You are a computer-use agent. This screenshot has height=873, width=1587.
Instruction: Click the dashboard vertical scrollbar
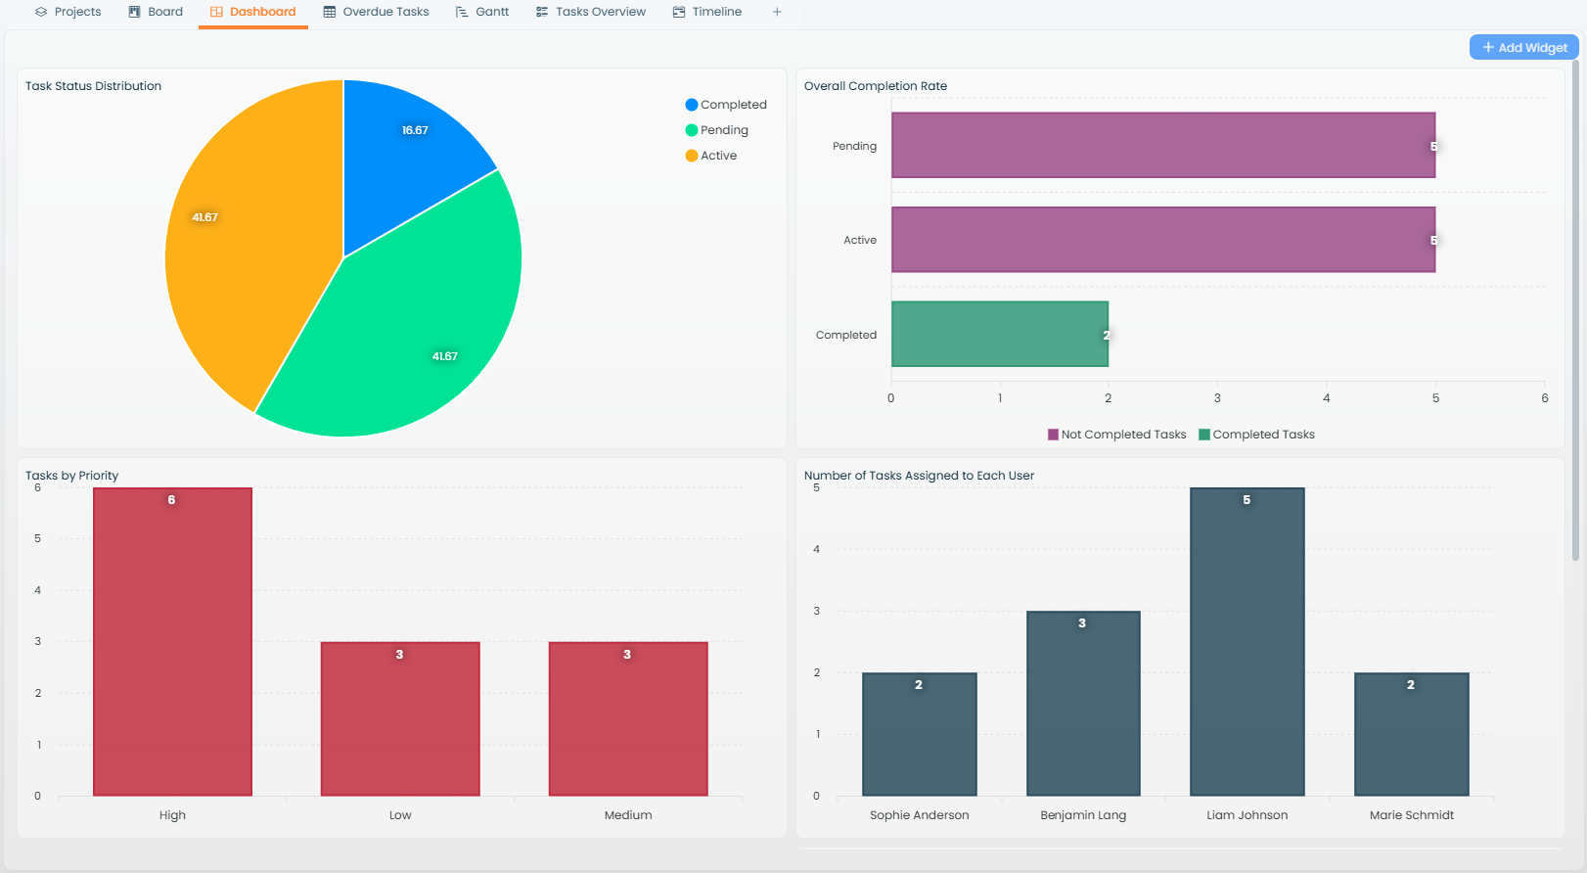pyautogui.click(x=1575, y=309)
